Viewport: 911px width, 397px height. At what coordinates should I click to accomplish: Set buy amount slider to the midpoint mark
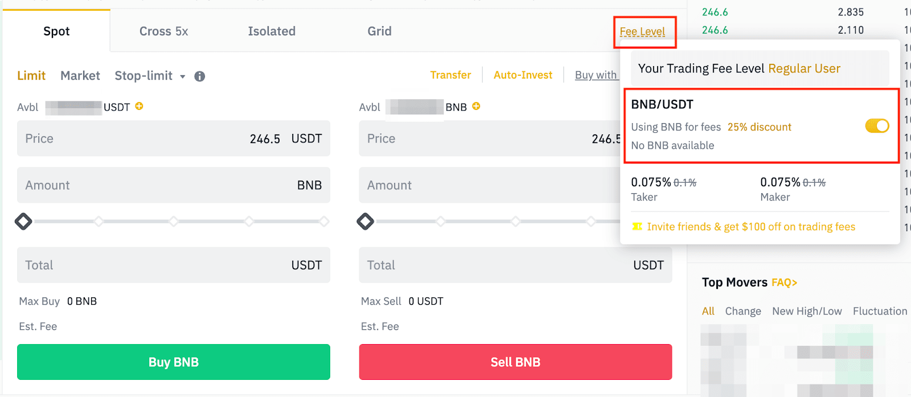[174, 221]
